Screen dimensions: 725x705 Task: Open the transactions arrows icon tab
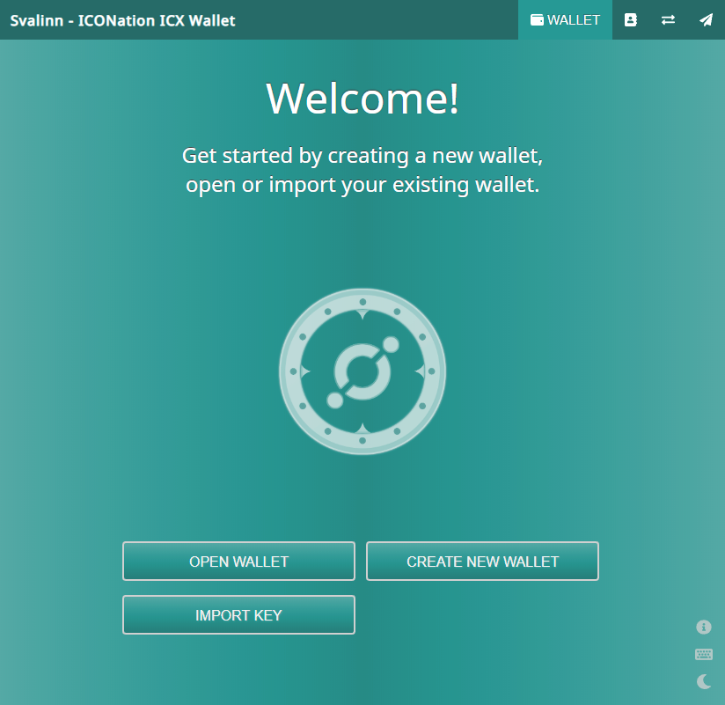[x=668, y=20]
